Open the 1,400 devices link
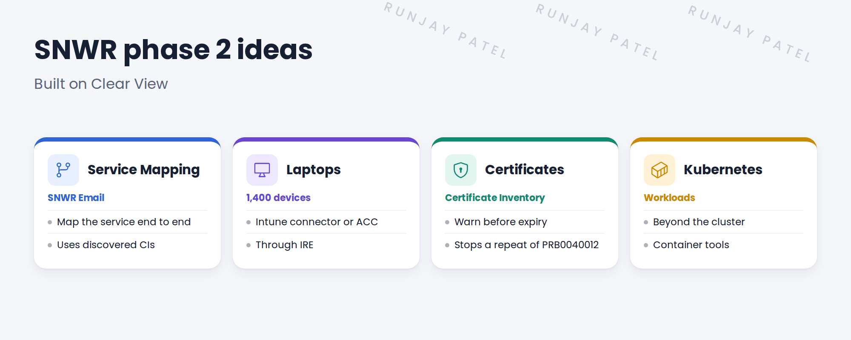This screenshot has width=851, height=340. coord(278,198)
